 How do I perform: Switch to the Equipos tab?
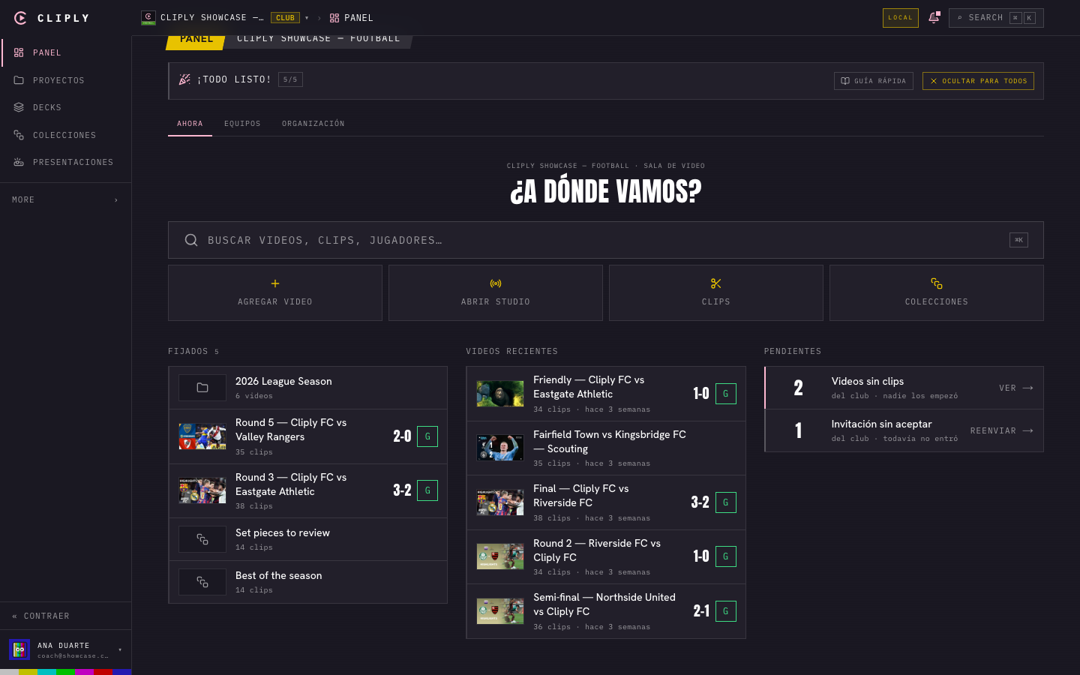(242, 124)
